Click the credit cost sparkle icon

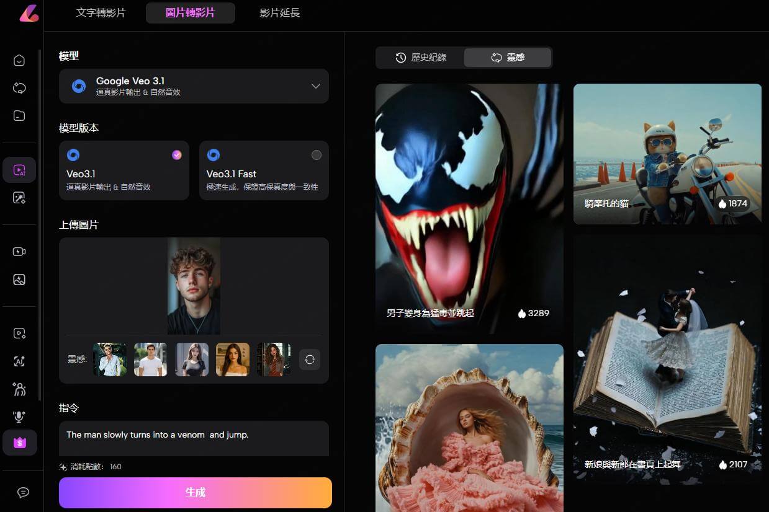click(x=63, y=467)
